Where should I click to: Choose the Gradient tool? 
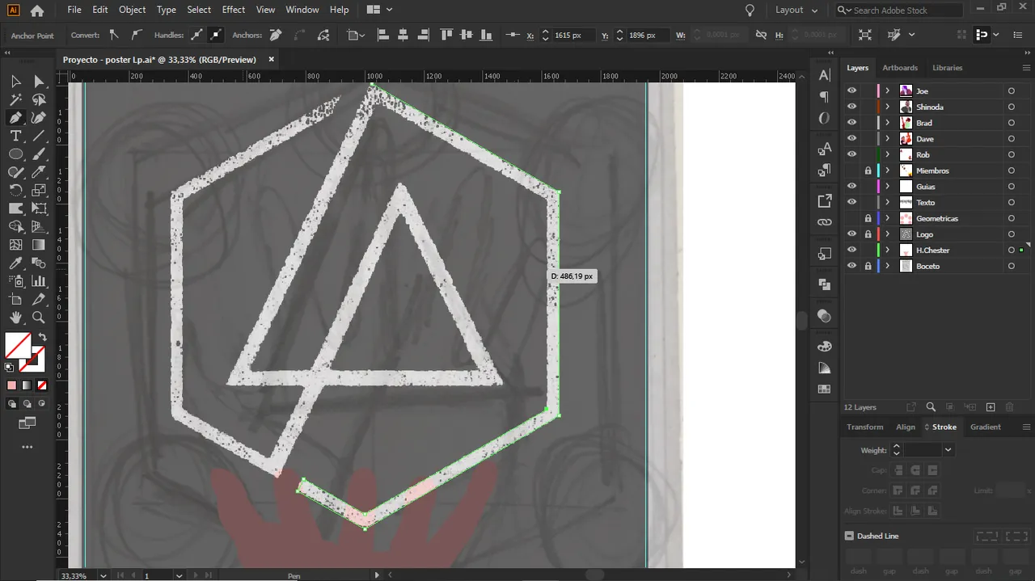click(39, 245)
